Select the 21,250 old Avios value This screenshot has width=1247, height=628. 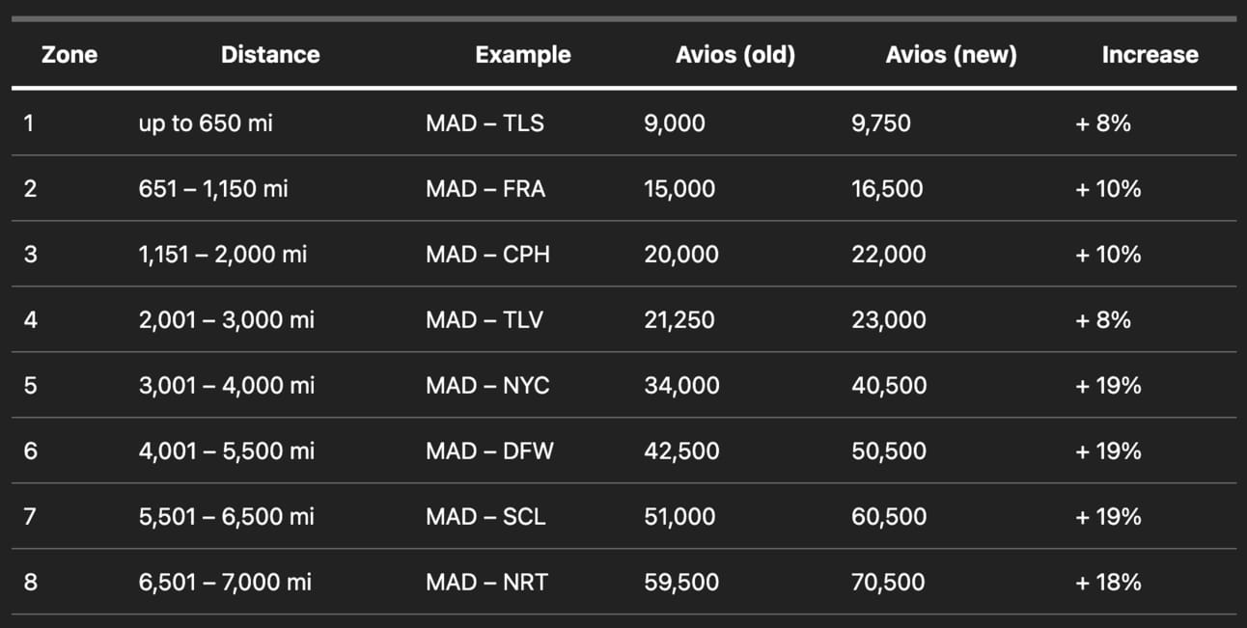(679, 320)
